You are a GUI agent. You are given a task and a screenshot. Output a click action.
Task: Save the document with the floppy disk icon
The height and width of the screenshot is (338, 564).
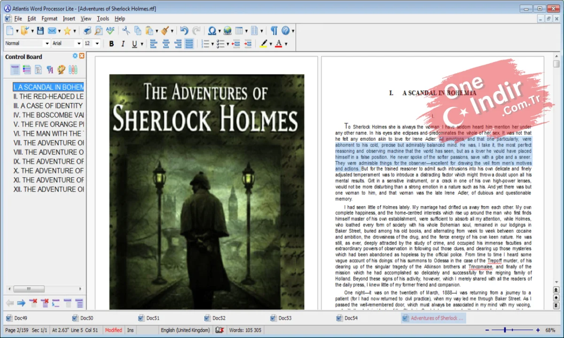[x=40, y=31]
